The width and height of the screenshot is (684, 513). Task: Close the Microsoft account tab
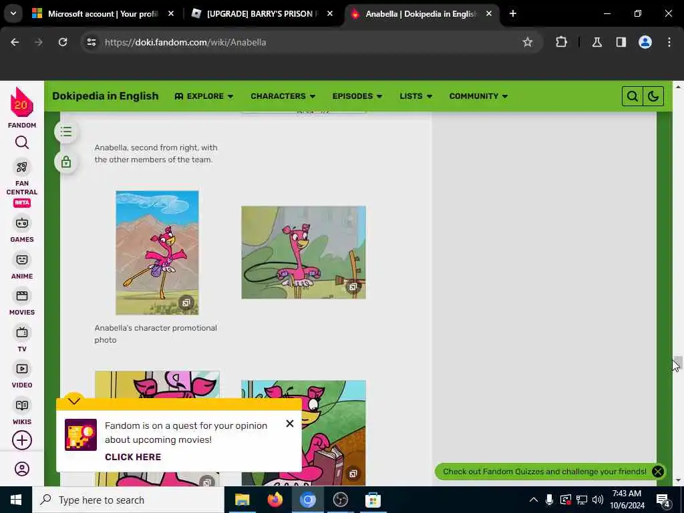click(x=171, y=14)
